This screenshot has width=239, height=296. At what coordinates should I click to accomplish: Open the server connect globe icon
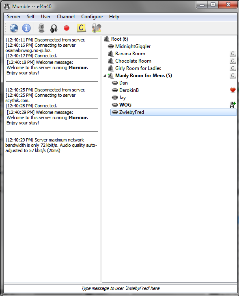14,28
